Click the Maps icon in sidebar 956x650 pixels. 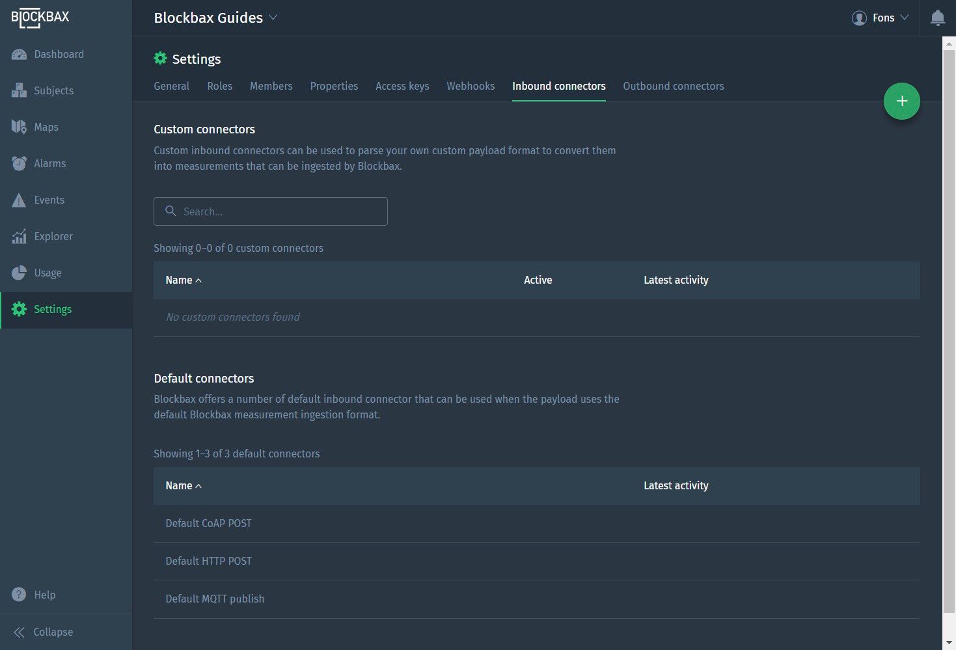point(19,127)
